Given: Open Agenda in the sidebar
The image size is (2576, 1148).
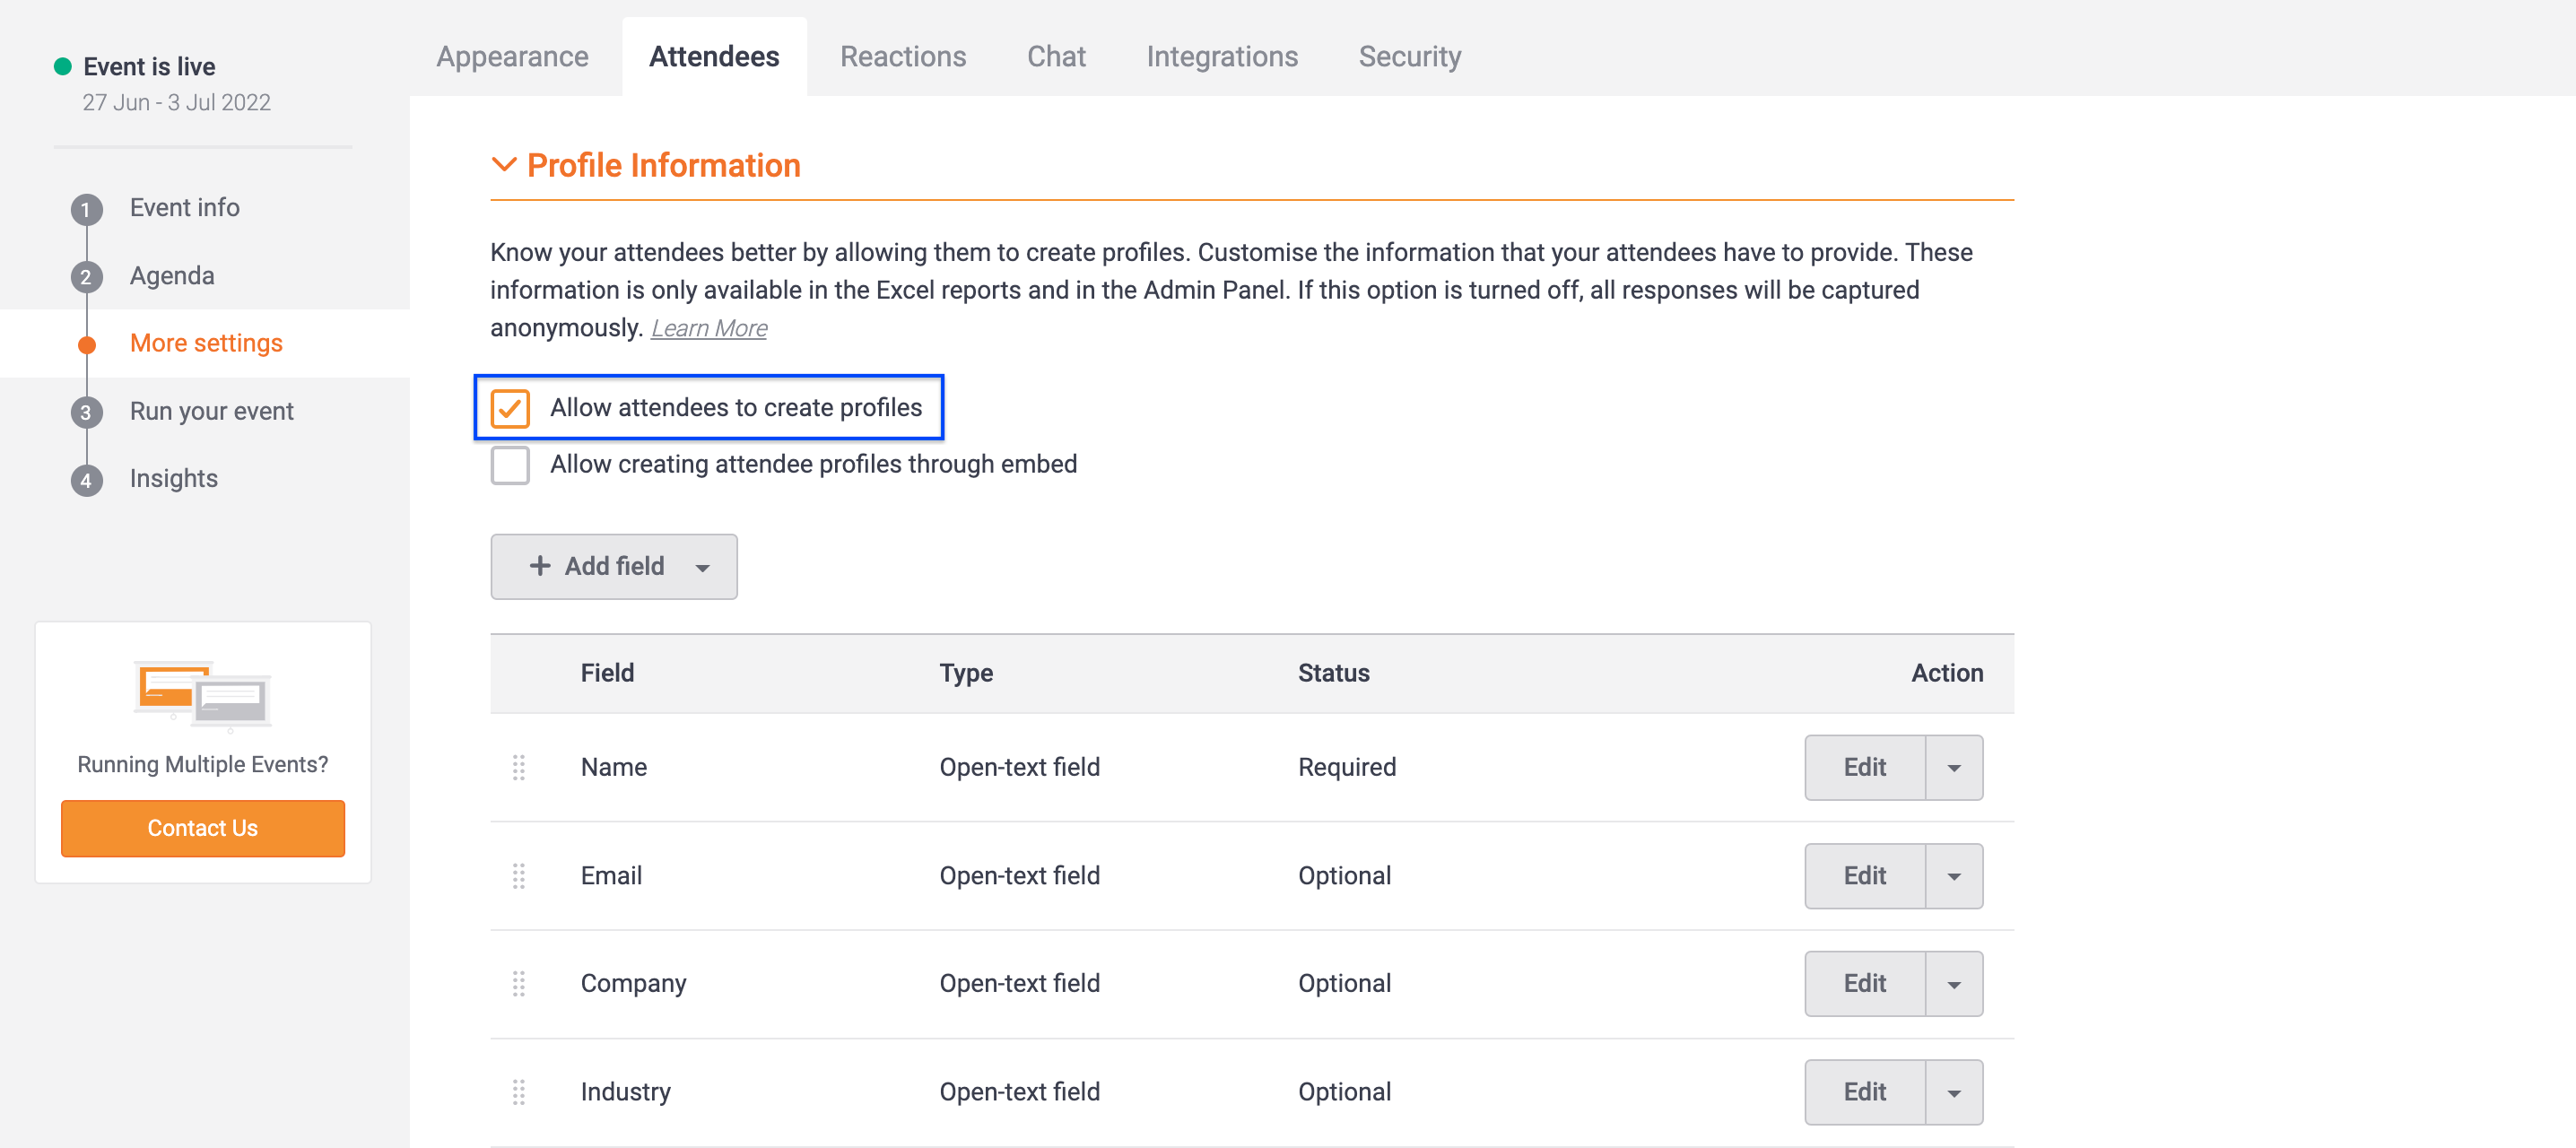Looking at the screenshot, I should (172, 276).
